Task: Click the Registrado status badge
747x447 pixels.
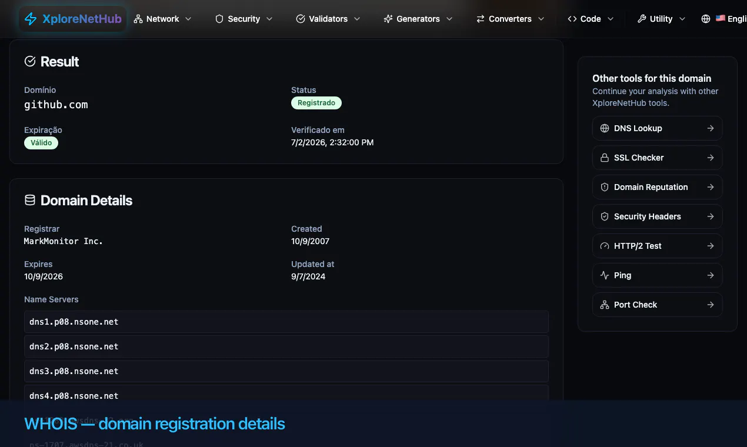Action: [x=316, y=103]
